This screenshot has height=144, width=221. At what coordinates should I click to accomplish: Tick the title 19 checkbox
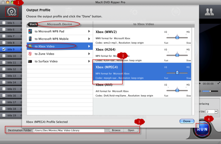coord(4,115)
